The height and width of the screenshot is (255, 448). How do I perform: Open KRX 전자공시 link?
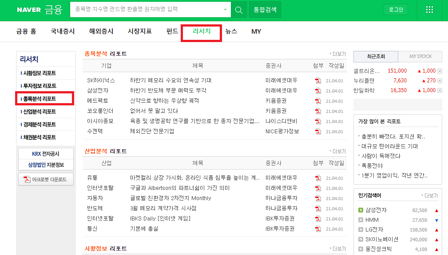(x=46, y=154)
